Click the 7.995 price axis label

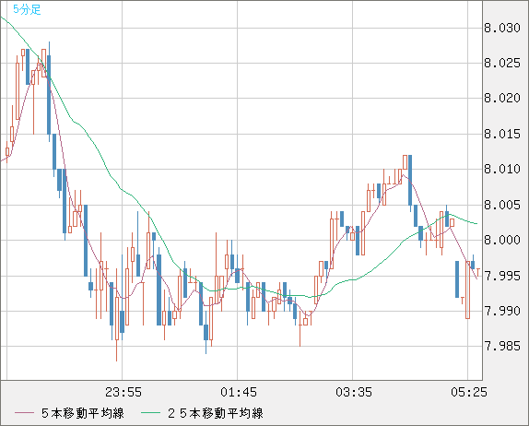(x=502, y=276)
